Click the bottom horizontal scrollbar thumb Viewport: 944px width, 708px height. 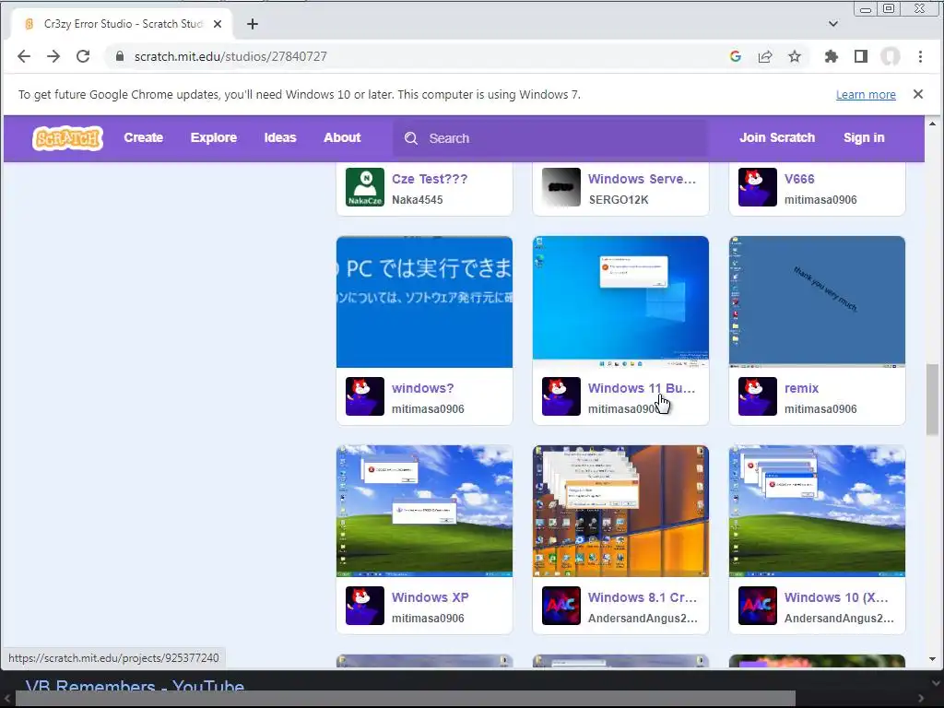click(x=406, y=699)
